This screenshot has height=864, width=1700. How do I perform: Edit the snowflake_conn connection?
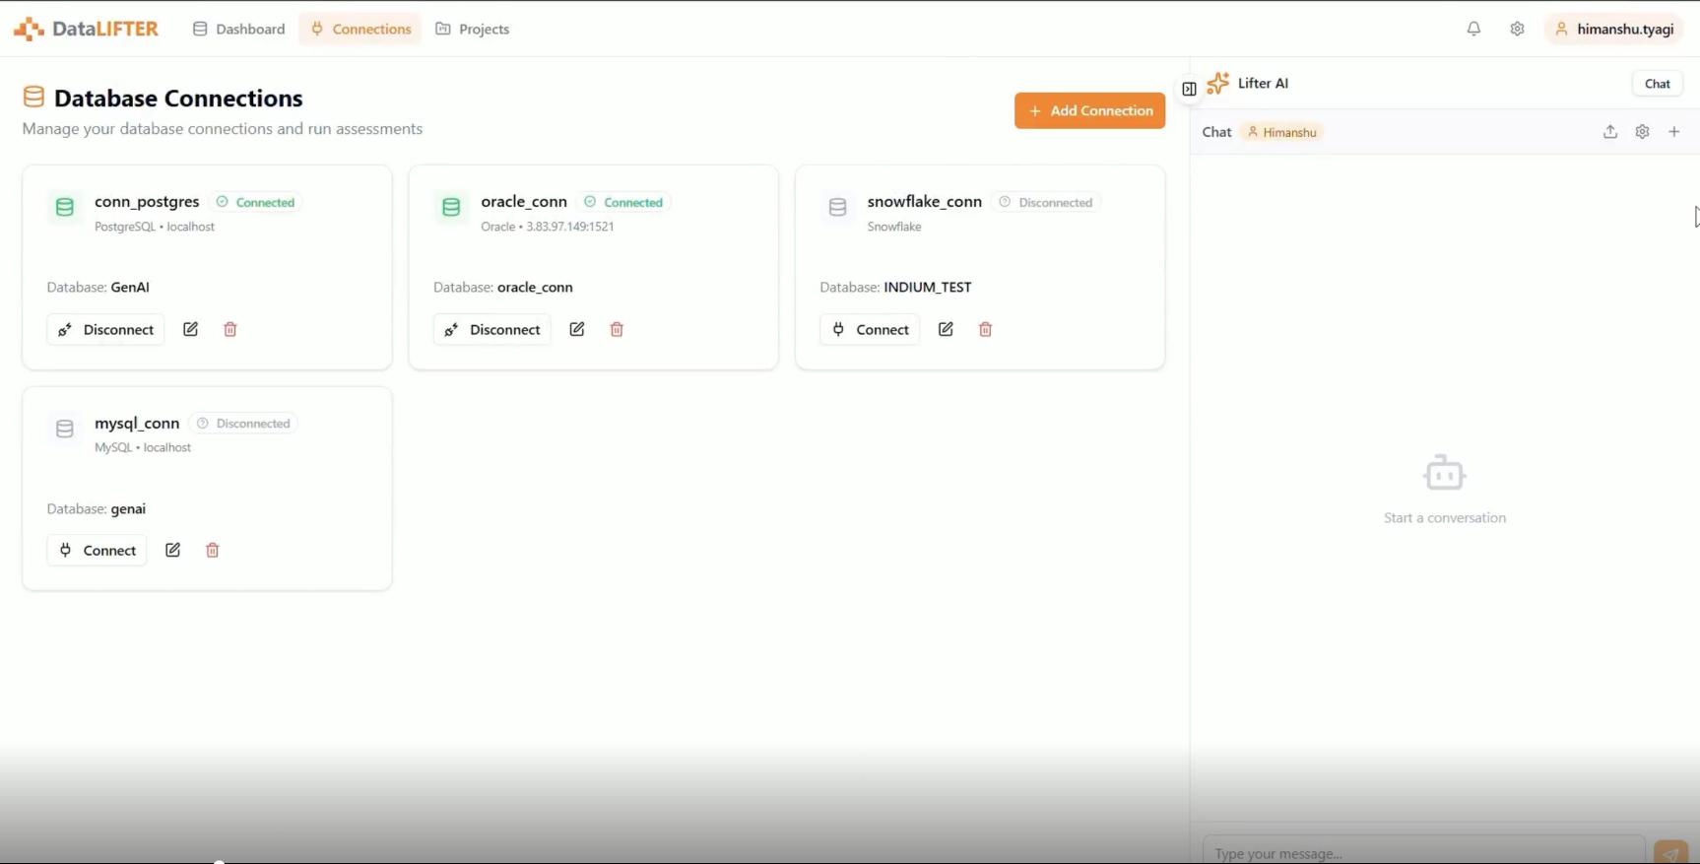click(x=946, y=329)
